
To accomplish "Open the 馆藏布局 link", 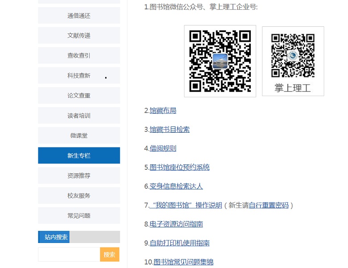I will coord(163,110).
